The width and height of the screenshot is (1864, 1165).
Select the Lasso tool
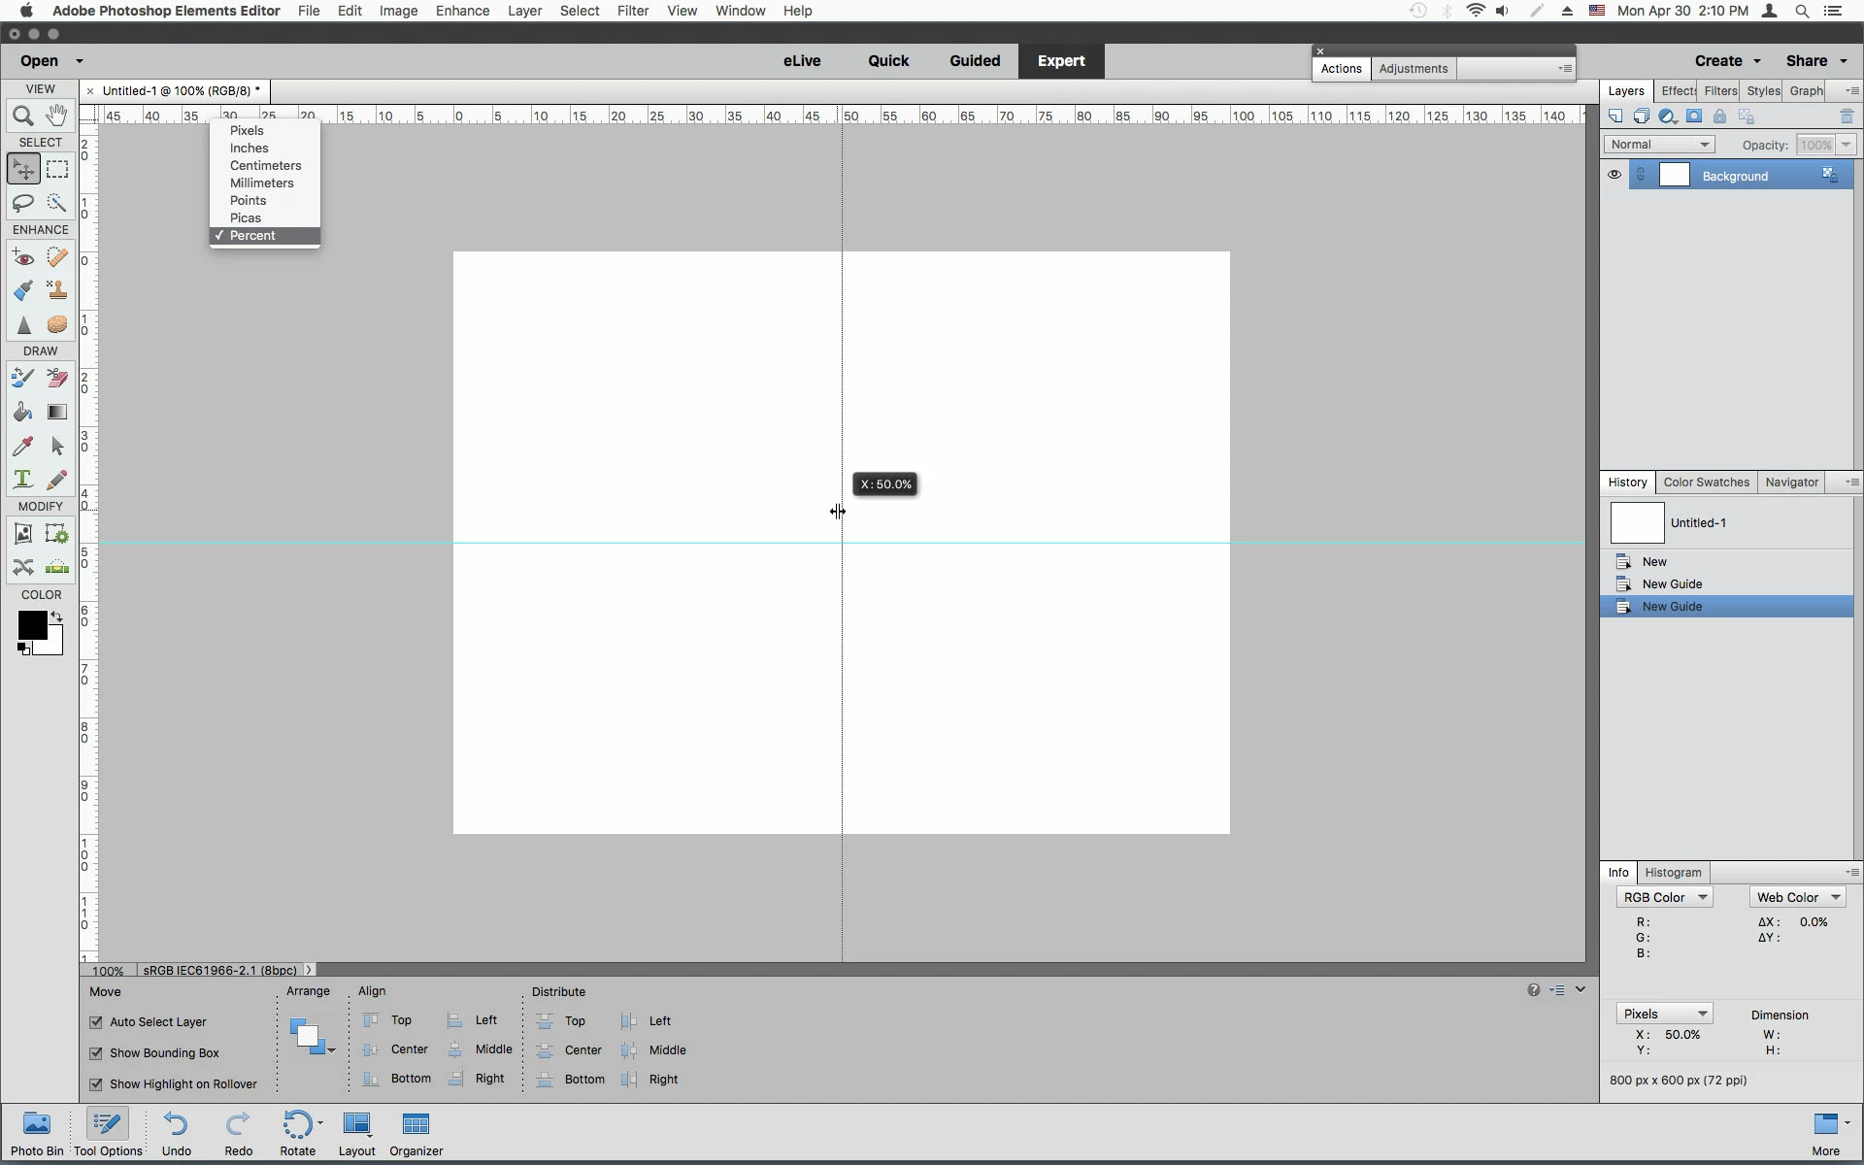tap(23, 203)
